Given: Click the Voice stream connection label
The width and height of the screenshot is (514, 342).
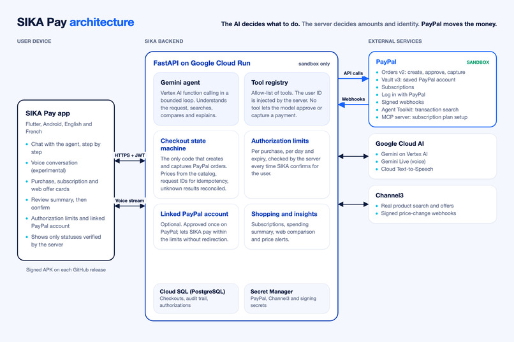Looking at the screenshot, I should 129,201.
